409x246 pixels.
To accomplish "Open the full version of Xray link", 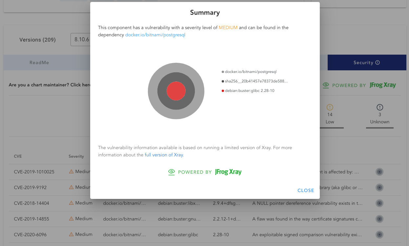I will click(164, 155).
